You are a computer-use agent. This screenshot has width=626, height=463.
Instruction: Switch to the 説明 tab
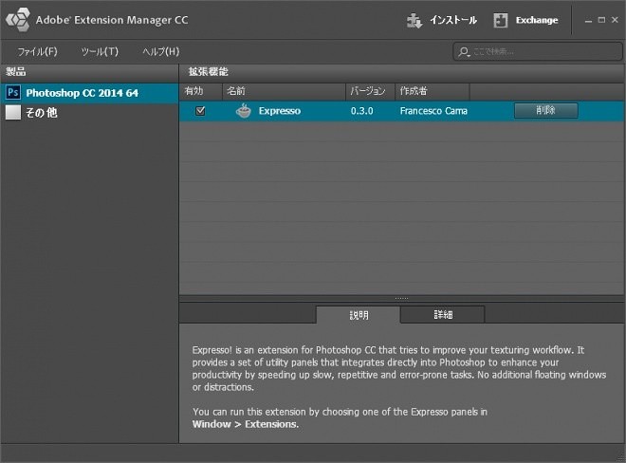[359, 315]
